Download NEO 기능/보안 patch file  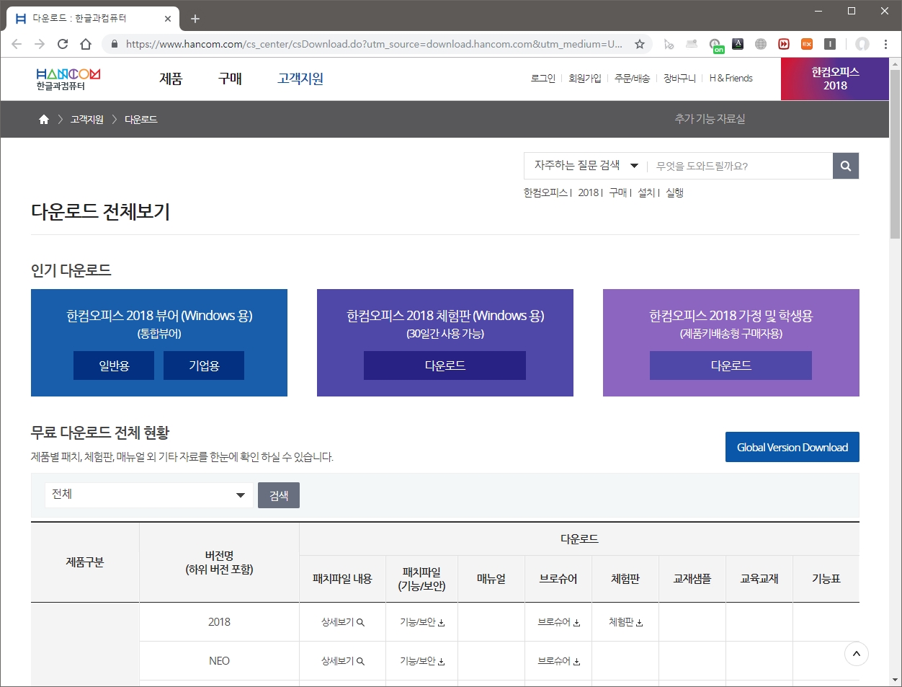(x=422, y=661)
